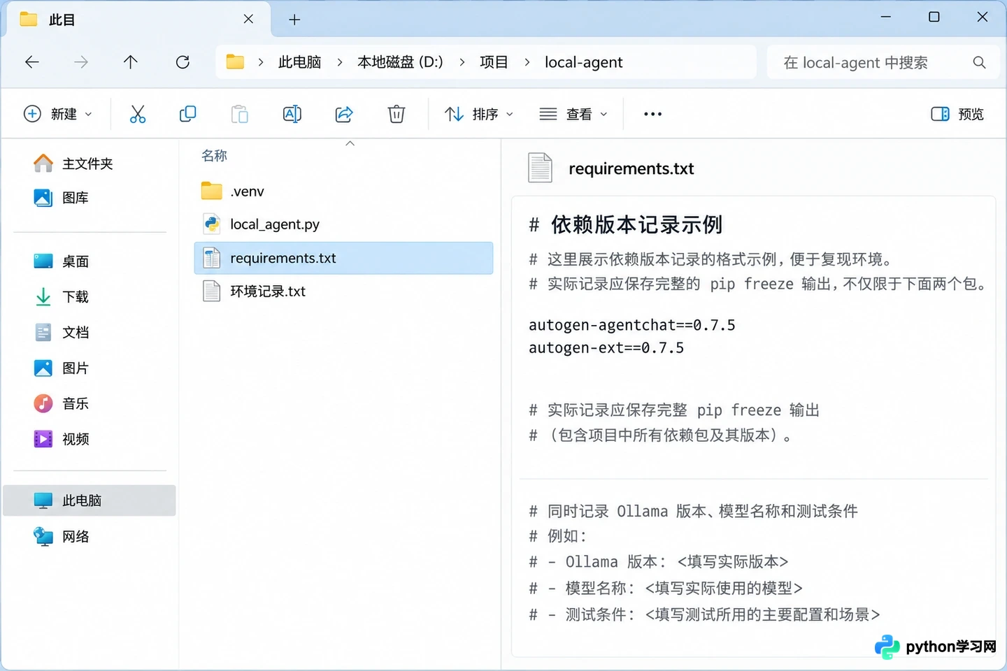1007x671 pixels.
Task: Expand chevron after 项目 breadcrumb
Action: tap(527, 62)
